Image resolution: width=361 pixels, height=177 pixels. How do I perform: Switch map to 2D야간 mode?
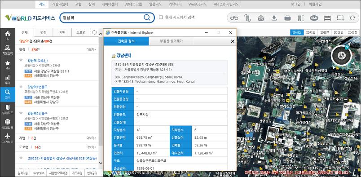(x=339, y=32)
